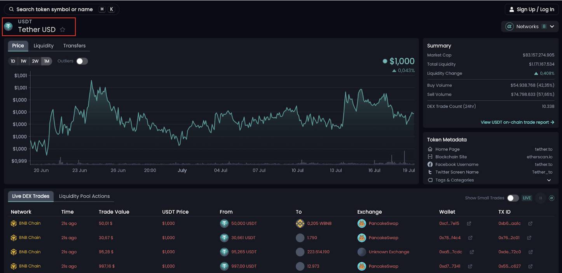The width and height of the screenshot is (562, 273).
Task: Toggle the Show Small Trades switch
Action: 513,198
